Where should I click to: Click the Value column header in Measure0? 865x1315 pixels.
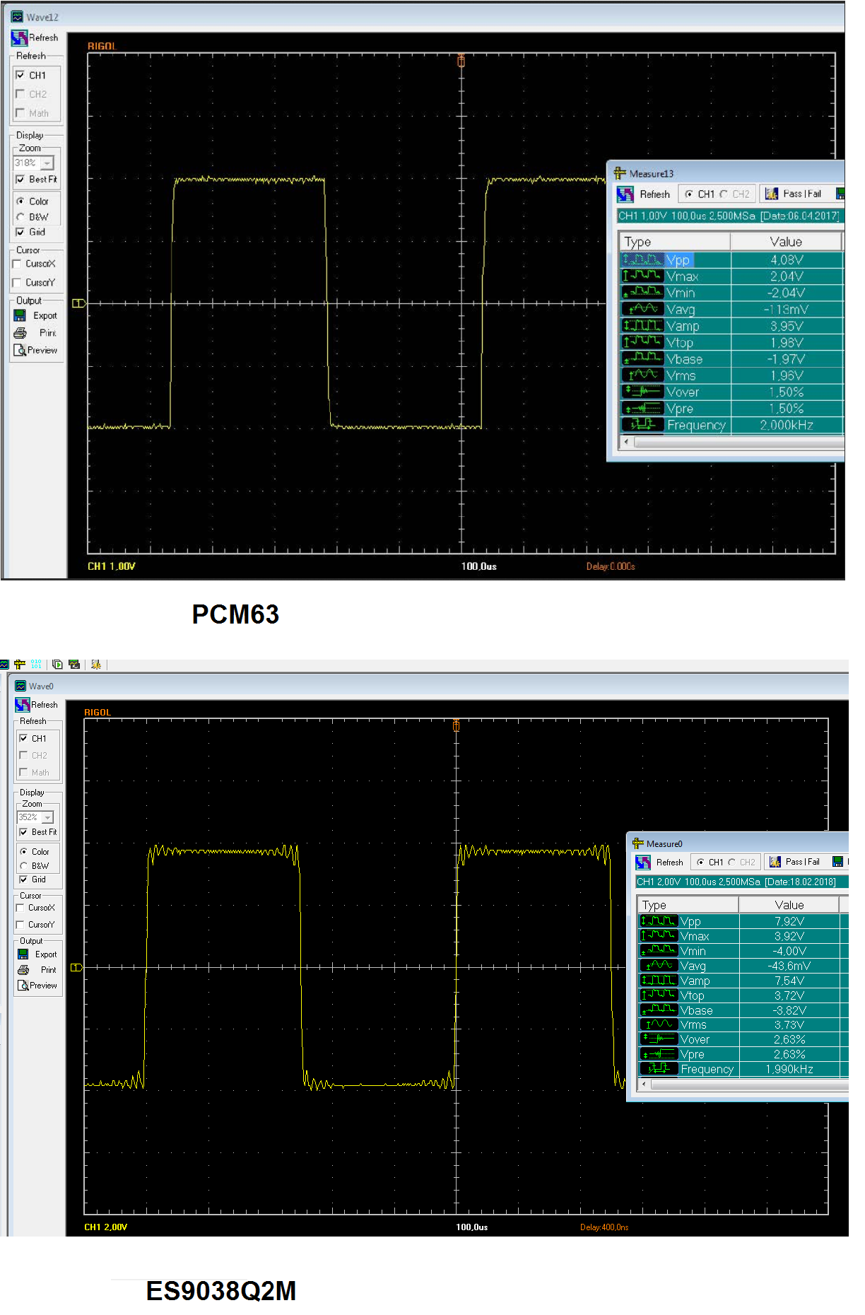(789, 905)
